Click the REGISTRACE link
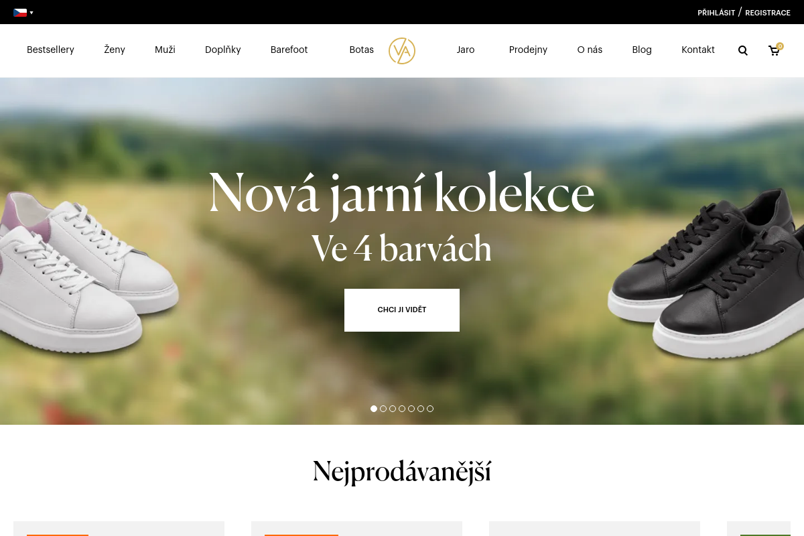Screen dimensions: 804x536 (768, 13)
